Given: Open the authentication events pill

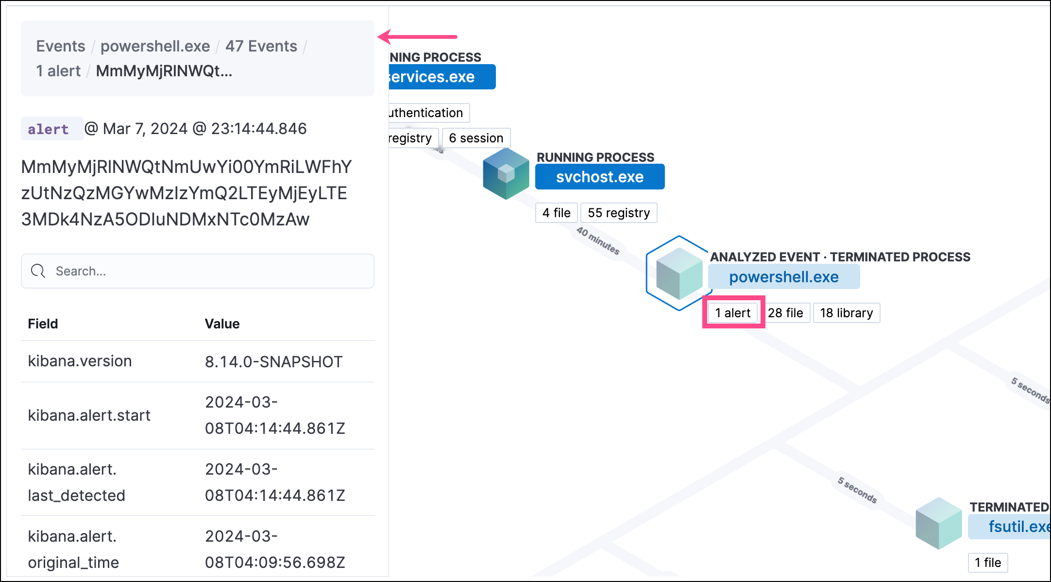Looking at the screenshot, I should click(x=426, y=113).
